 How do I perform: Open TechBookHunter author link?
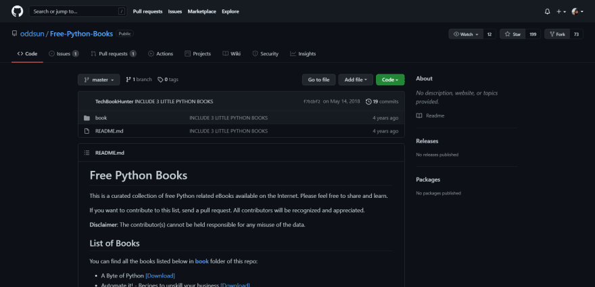click(x=114, y=101)
